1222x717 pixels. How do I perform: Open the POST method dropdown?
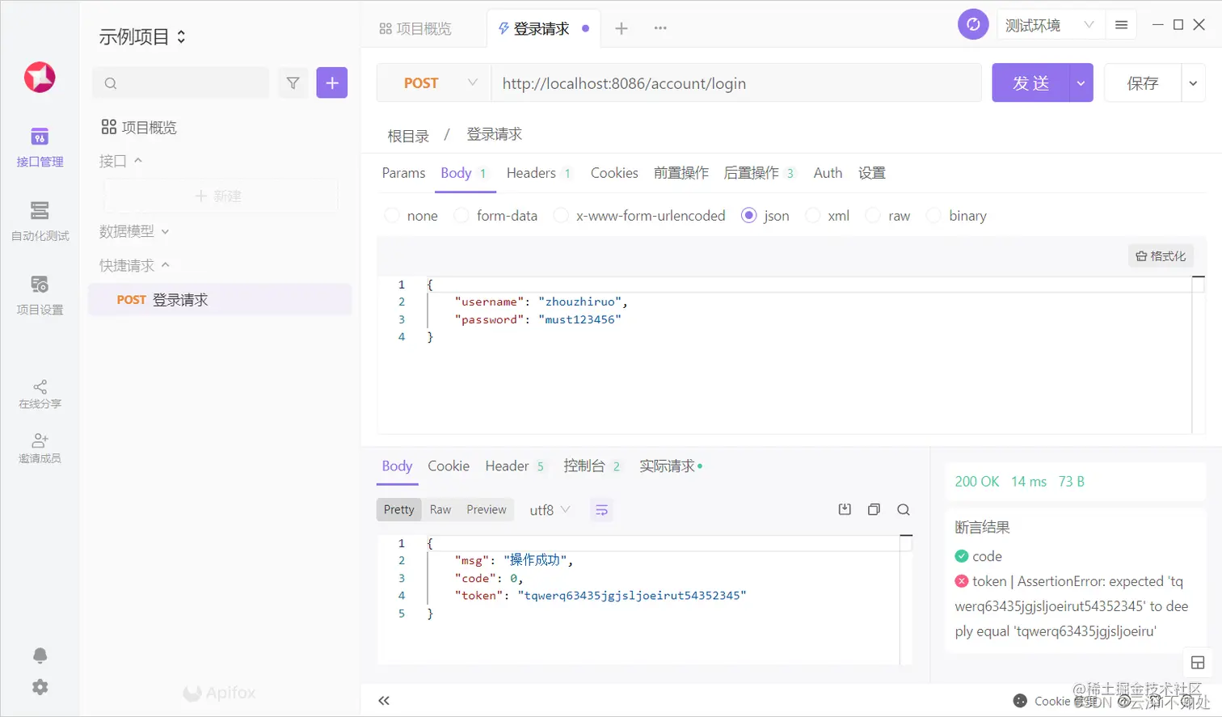click(x=434, y=83)
